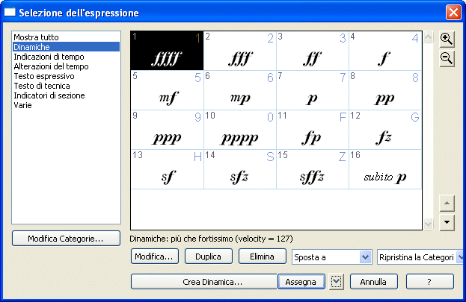
Task: Select Mostra tutto category
Action: pyautogui.click(x=36, y=37)
